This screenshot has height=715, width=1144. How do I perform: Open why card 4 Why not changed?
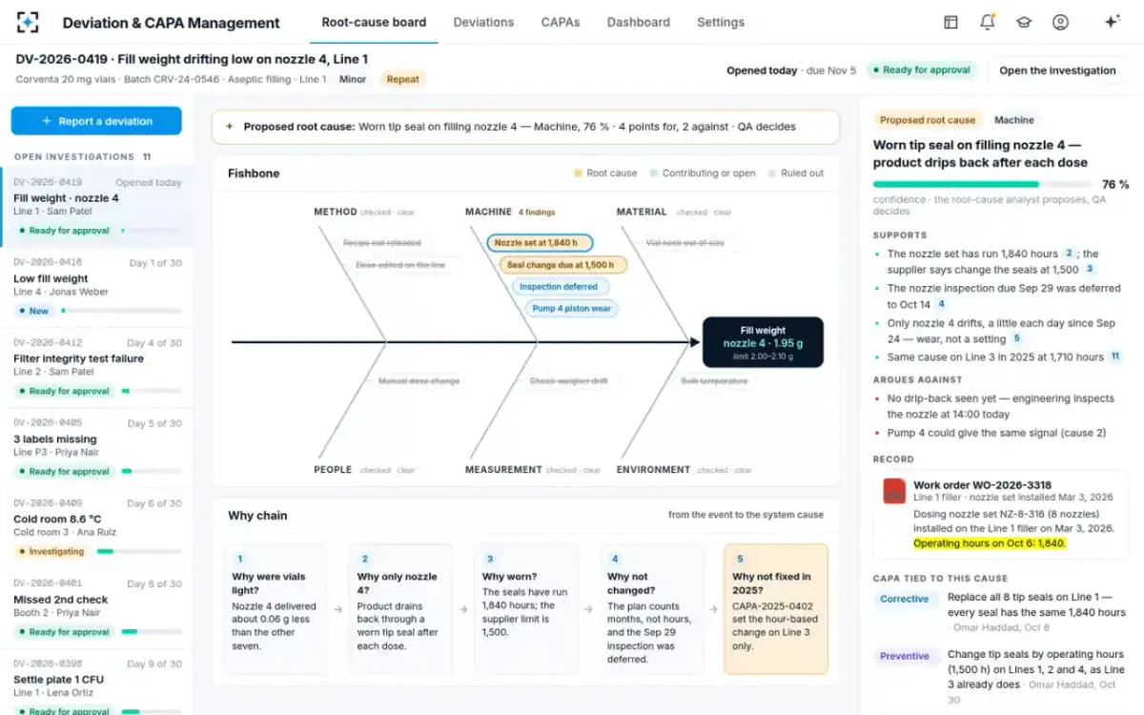tap(651, 609)
